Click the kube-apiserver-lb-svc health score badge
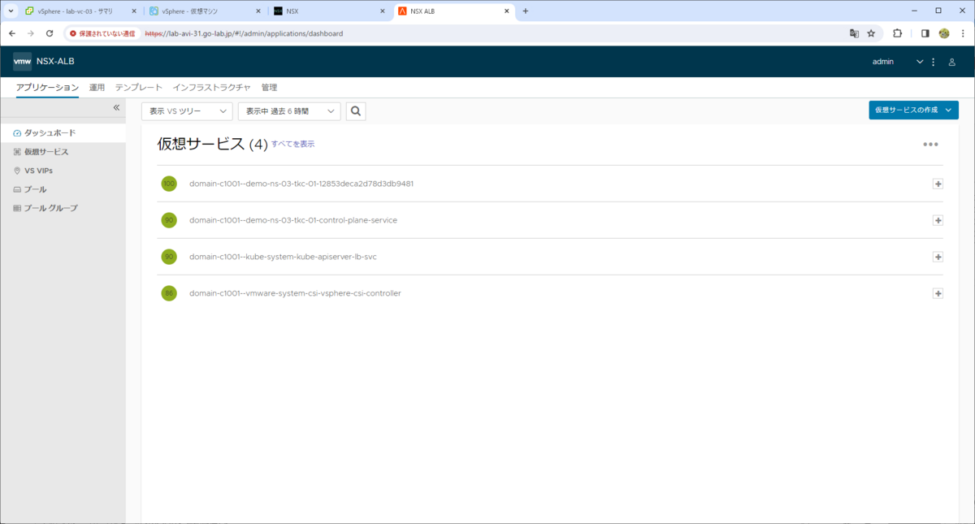 169,257
